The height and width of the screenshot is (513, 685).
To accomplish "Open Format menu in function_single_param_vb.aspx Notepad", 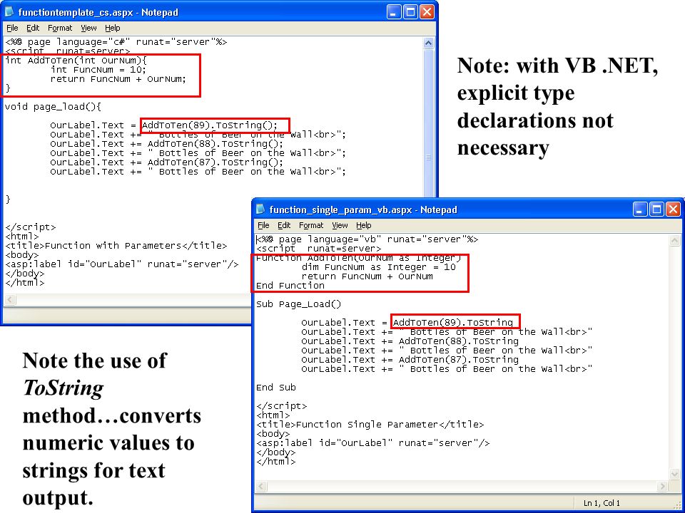I will pyautogui.click(x=311, y=226).
